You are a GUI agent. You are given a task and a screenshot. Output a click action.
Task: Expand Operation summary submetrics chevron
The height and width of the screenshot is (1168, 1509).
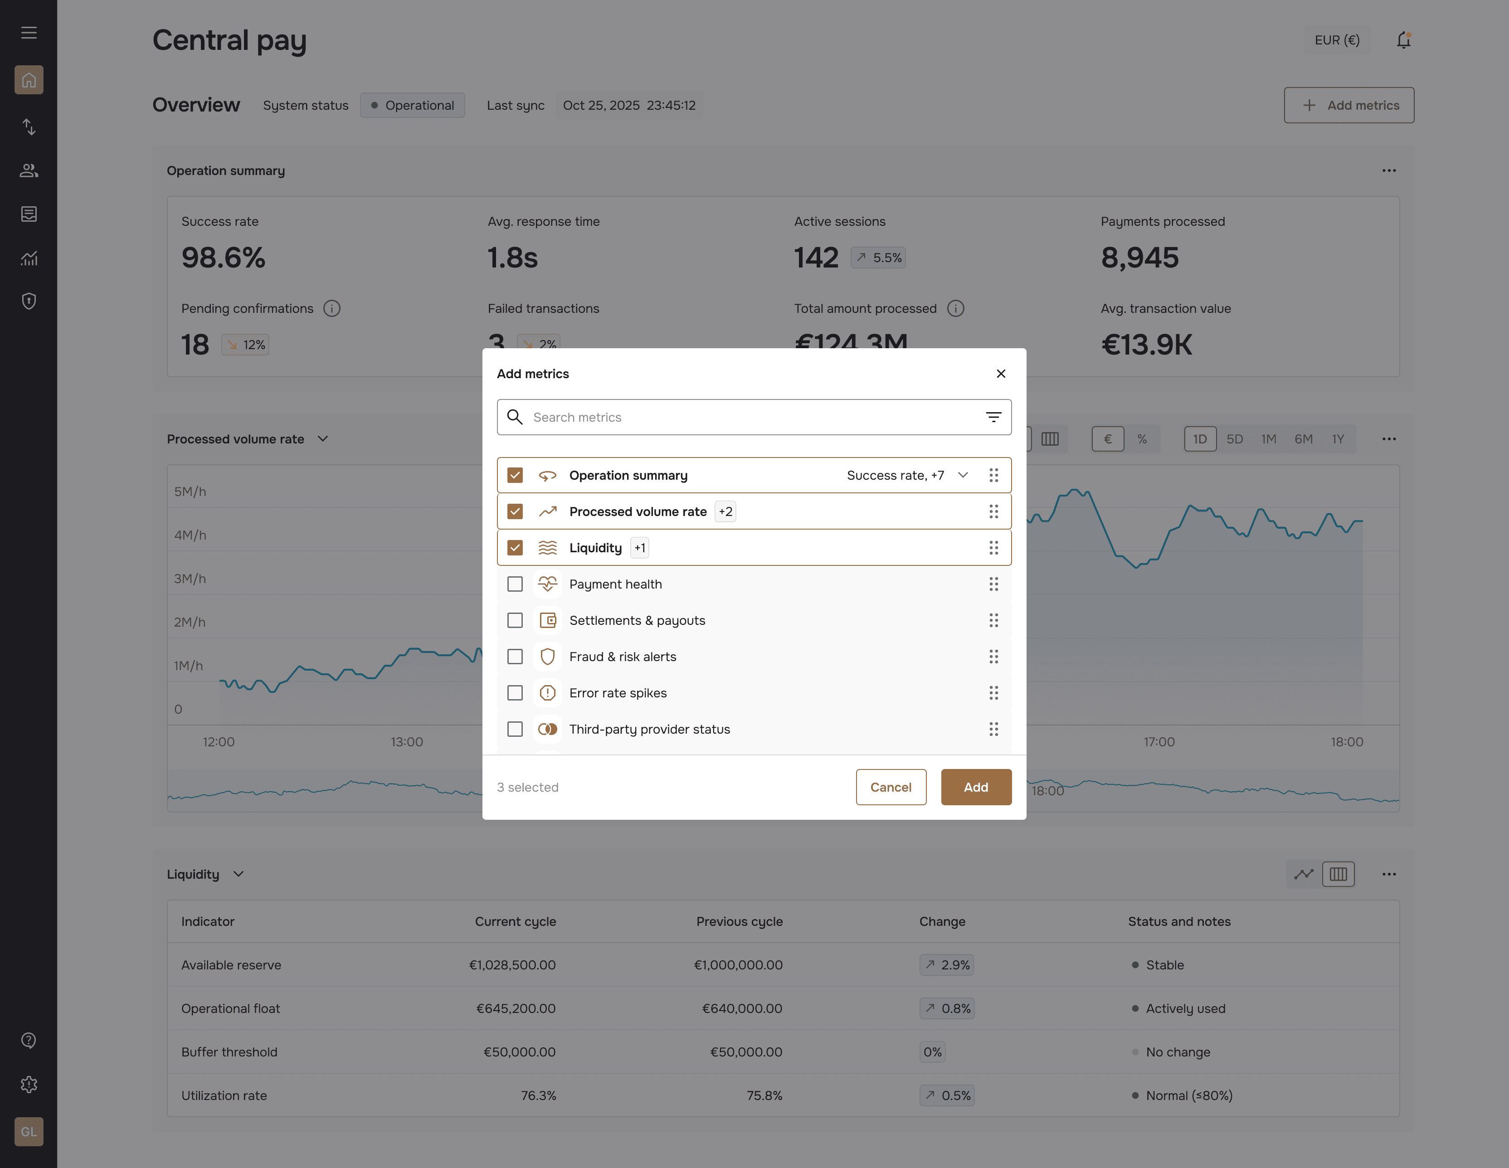(963, 475)
